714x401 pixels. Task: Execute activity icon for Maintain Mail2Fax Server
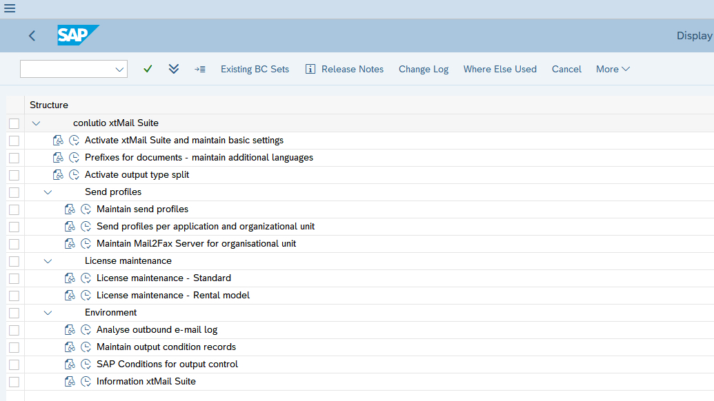[86, 244]
